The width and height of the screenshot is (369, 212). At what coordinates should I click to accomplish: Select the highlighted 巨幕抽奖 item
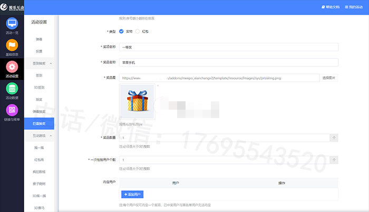tap(39, 123)
